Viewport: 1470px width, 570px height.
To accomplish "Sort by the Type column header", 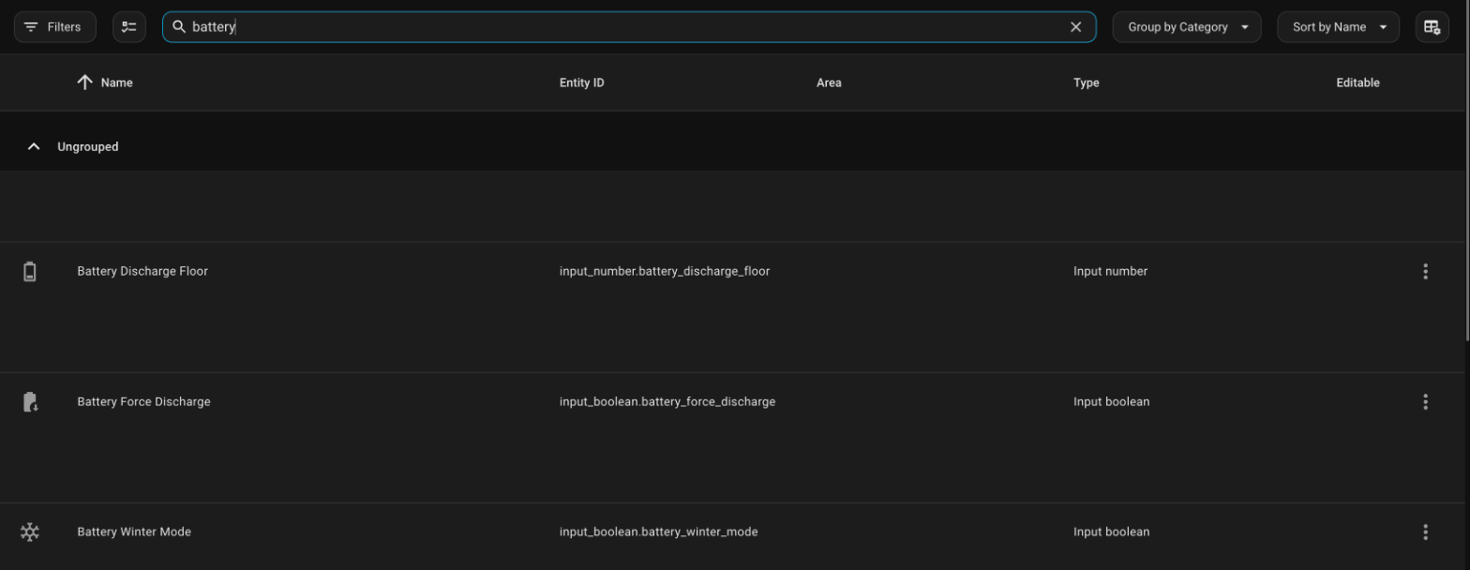I will (x=1086, y=82).
